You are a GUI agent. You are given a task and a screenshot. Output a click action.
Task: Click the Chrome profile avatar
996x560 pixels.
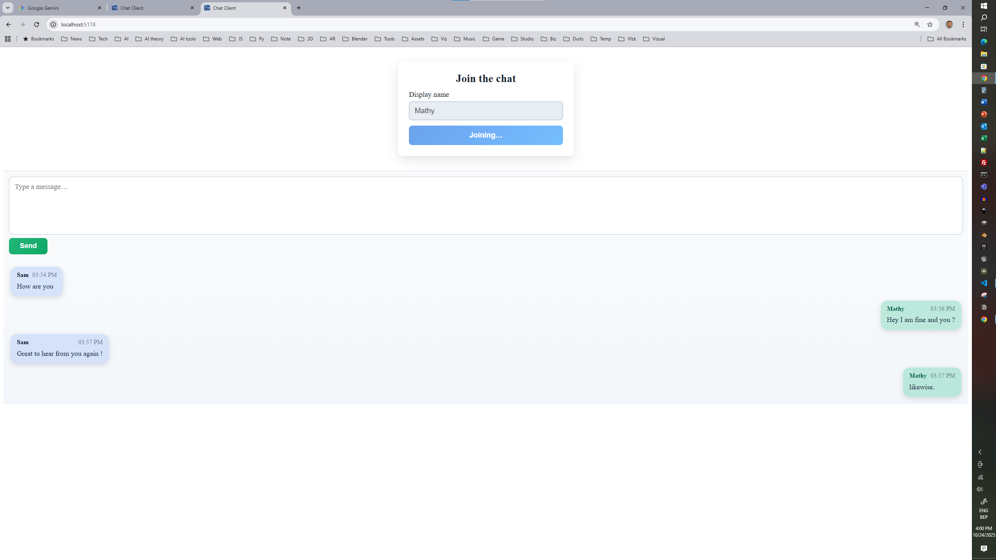click(x=949, y=24)
